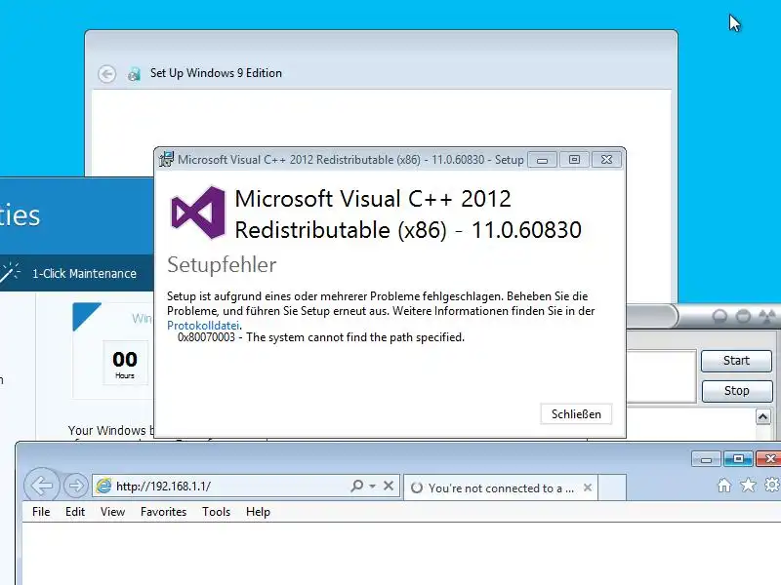Viewport: 781px width, 585px height.
Task: Open the 1-Click Maintenance tab
Action: (84, 274)
